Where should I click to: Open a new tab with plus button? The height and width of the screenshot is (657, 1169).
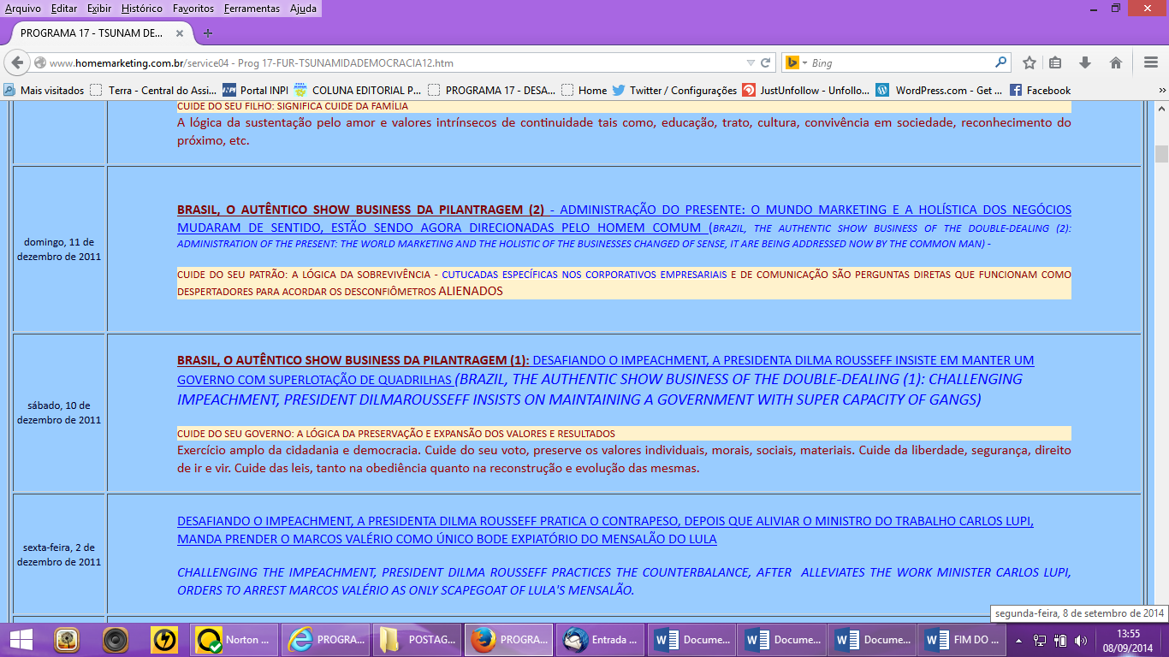click(207, 33)
